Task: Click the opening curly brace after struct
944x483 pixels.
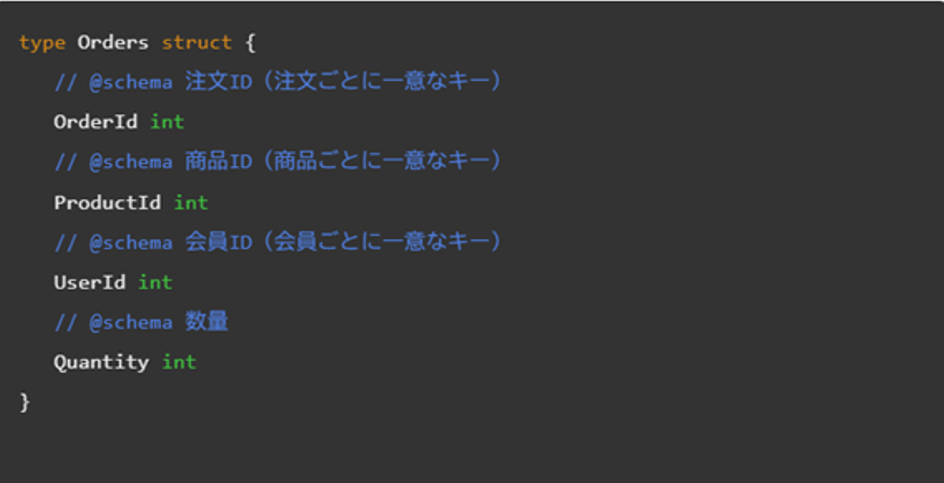Action: pyautogui.click(x=250, y=43)
